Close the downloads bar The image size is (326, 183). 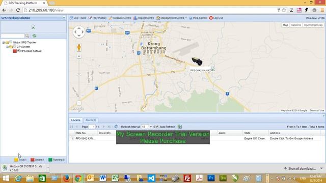(x=321, y=168)
